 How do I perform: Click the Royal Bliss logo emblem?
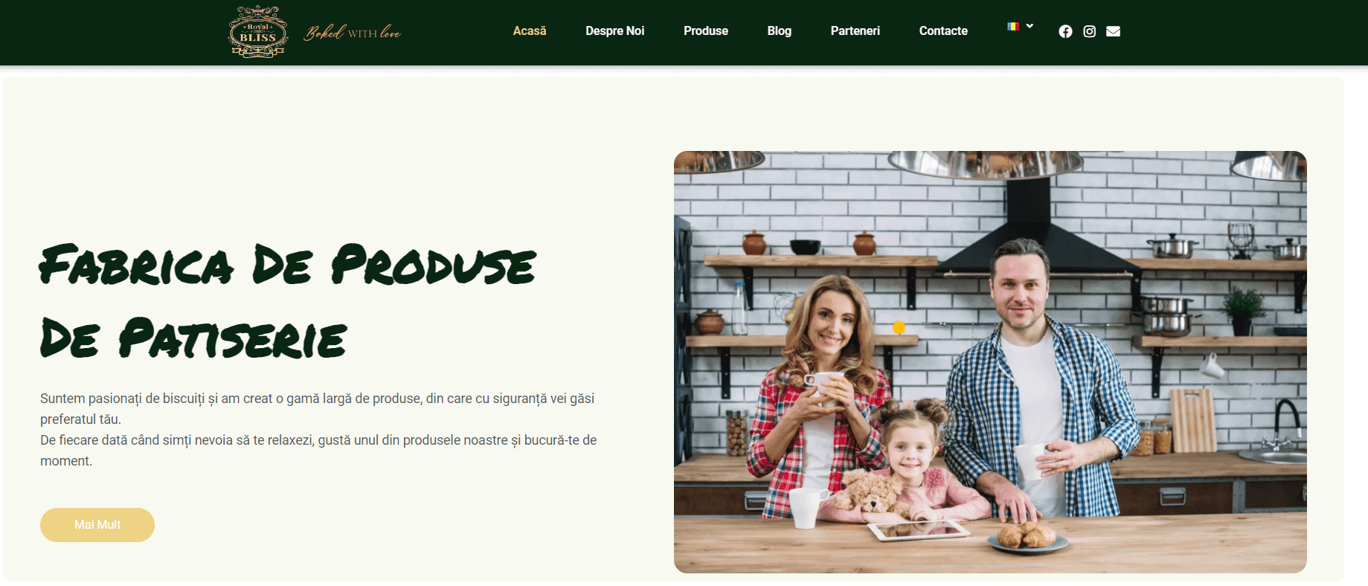pos(258,32)
